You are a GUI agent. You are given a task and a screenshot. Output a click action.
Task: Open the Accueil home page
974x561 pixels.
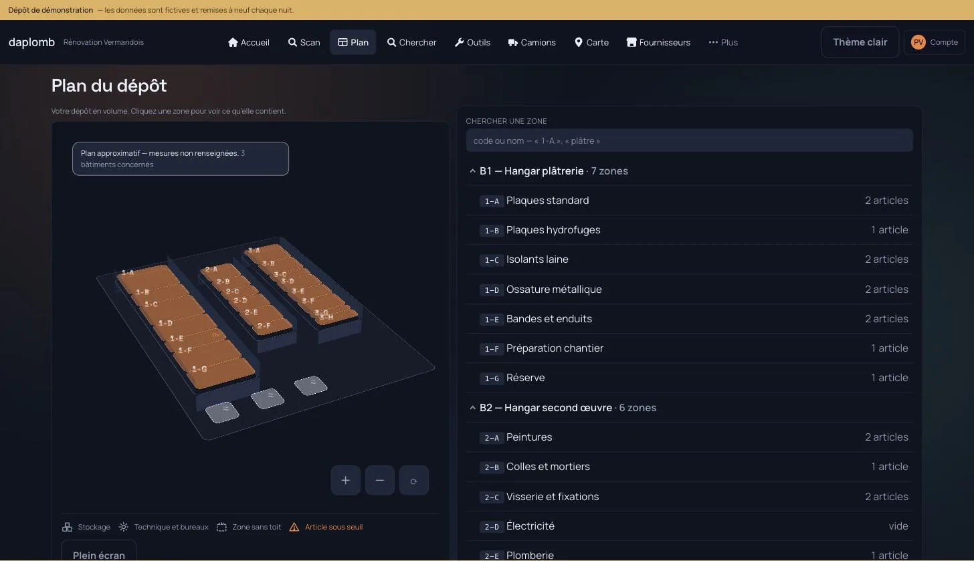coord(248,42)
